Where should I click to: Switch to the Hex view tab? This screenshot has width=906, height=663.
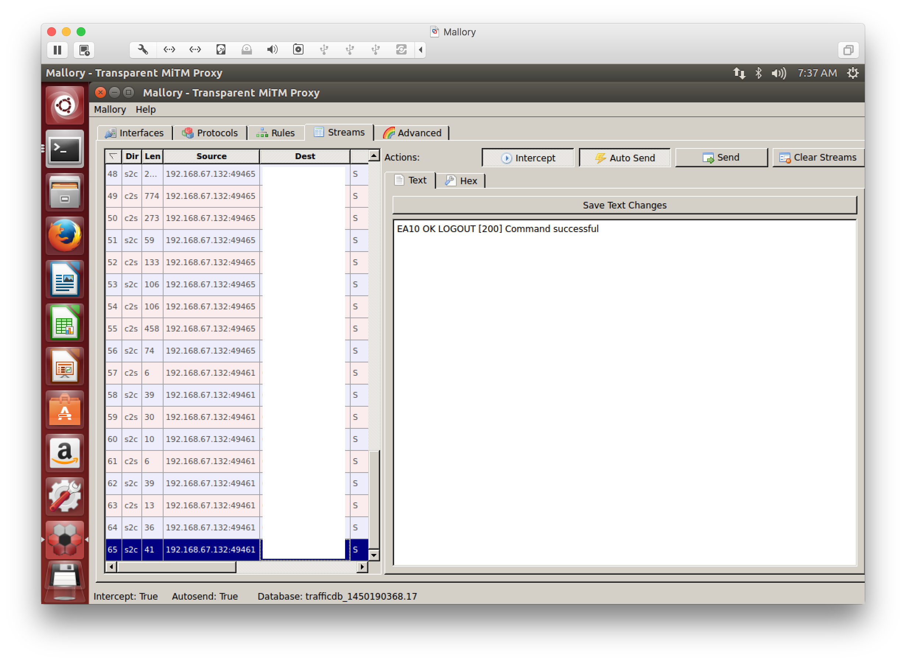point(461,180)
